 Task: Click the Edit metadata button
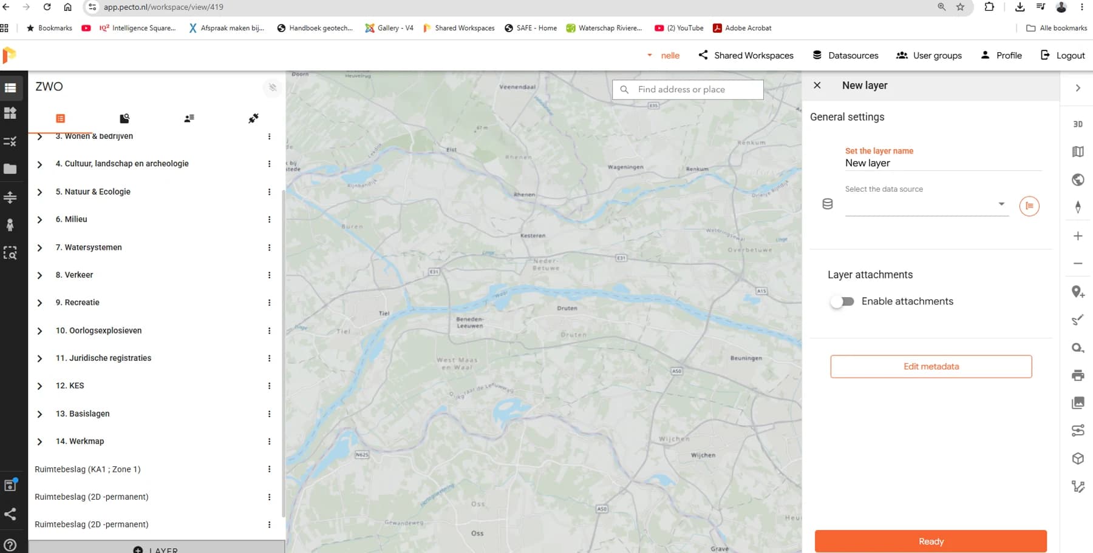[931, 366]
